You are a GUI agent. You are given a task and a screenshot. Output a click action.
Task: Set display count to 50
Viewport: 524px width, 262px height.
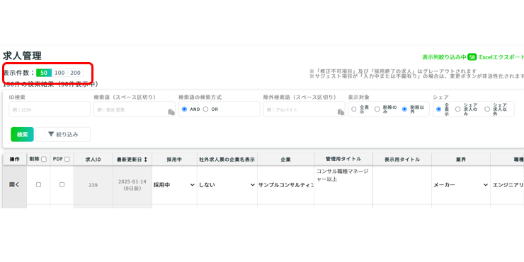[44, 73]
